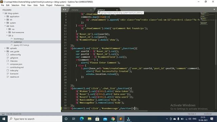Open the Edit menu
Screen dimensions: 217x122
[8, 5]
